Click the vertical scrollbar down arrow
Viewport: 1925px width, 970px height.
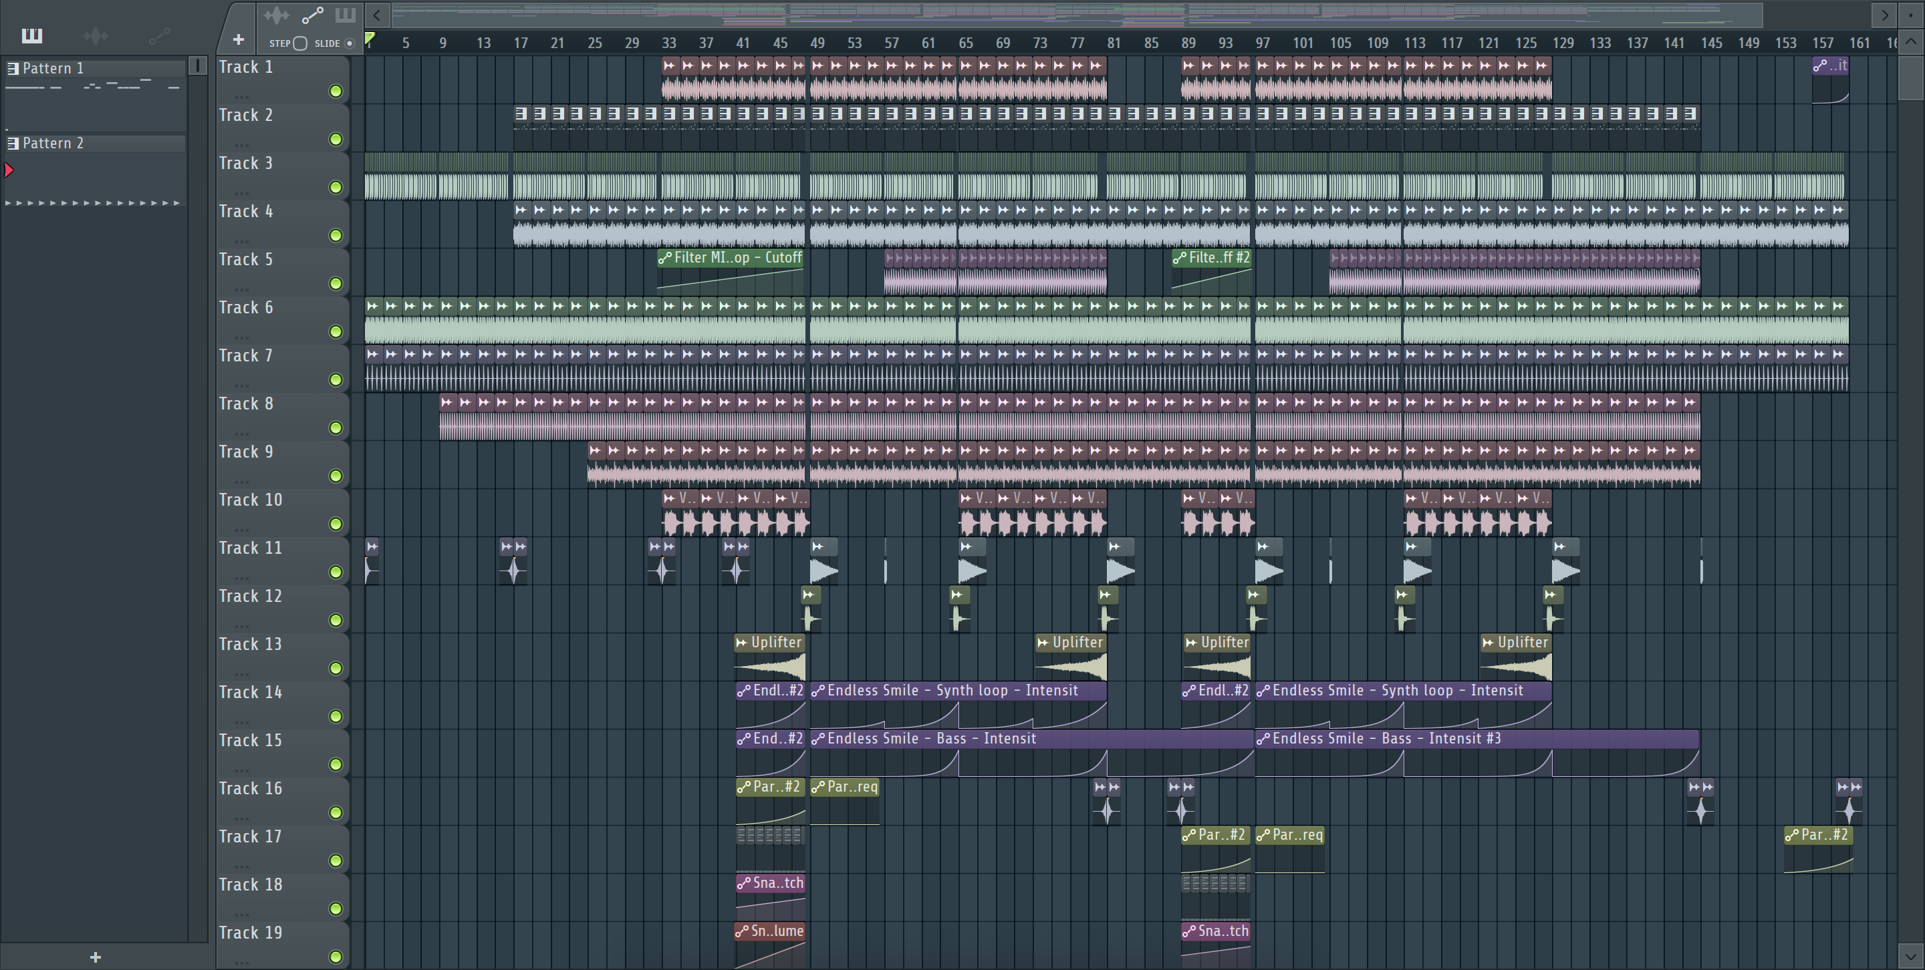[x=1910, y=955]
